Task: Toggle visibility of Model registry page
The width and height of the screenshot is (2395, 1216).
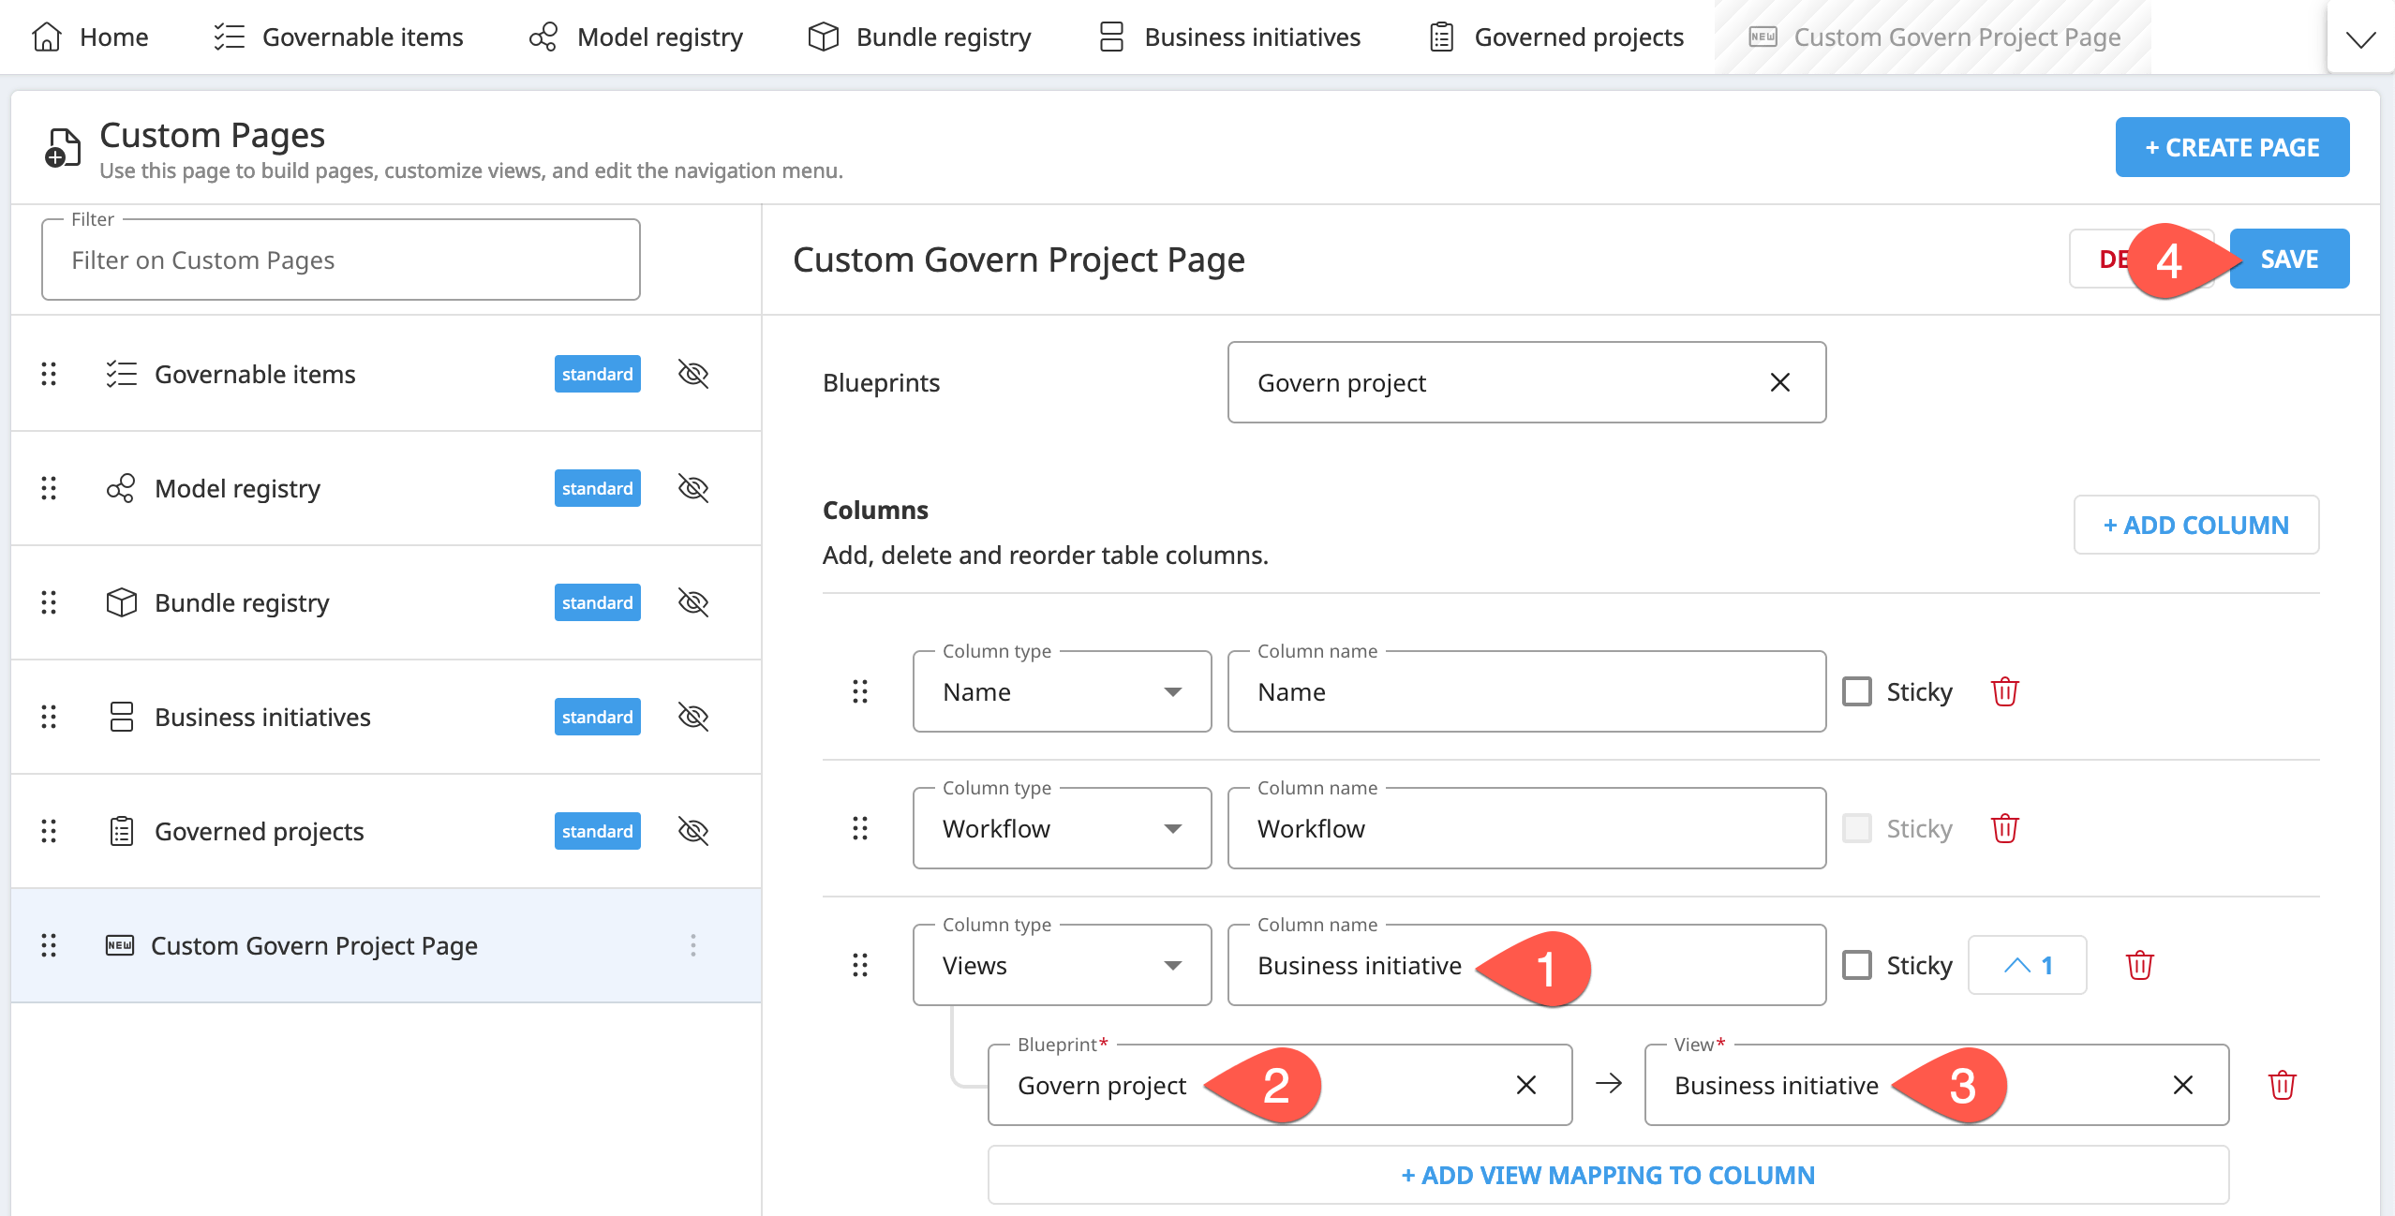Action: [x=693, y=488]
